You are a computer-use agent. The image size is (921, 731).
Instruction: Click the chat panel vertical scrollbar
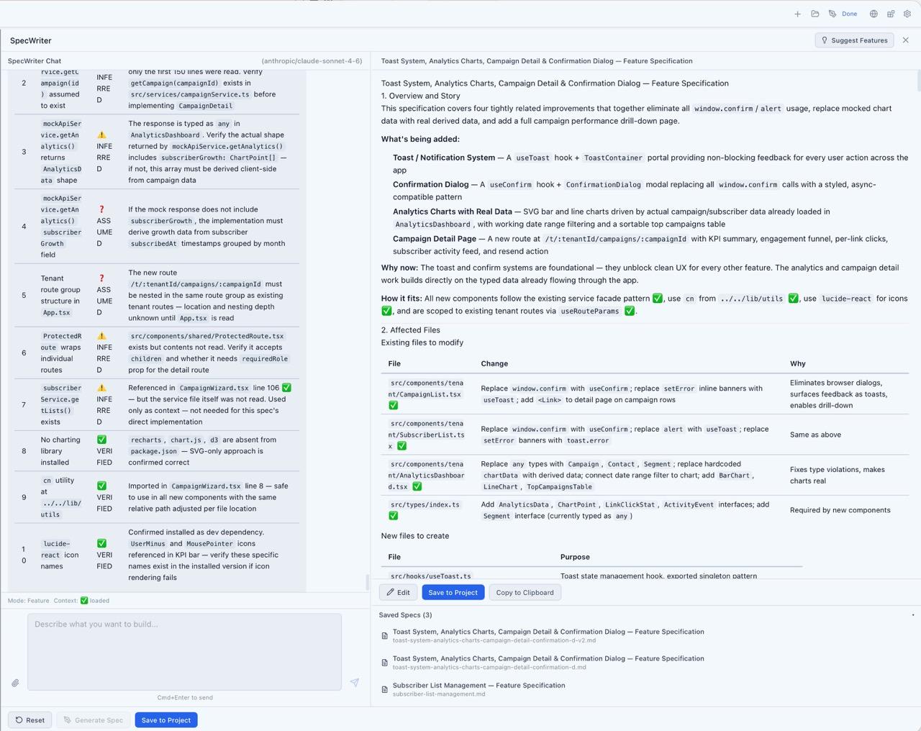pos(368,581)
